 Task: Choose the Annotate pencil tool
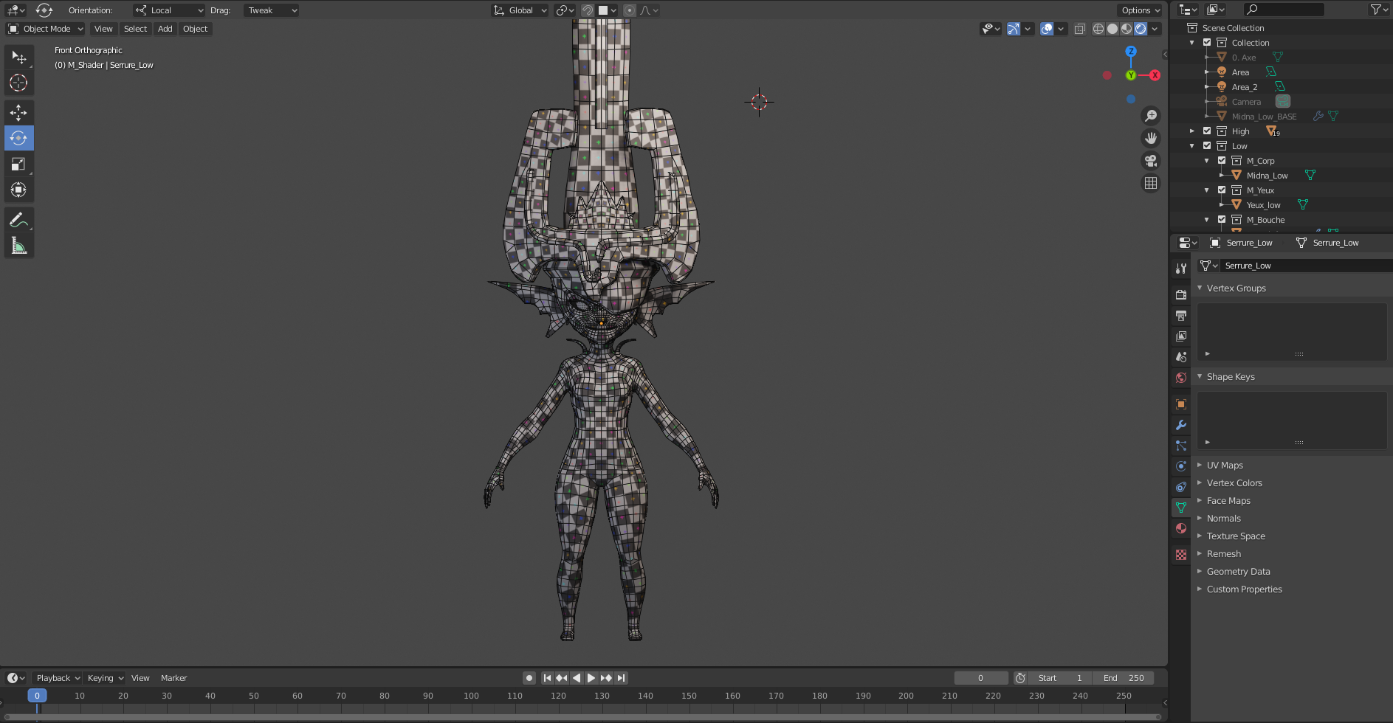coord(18,220)
